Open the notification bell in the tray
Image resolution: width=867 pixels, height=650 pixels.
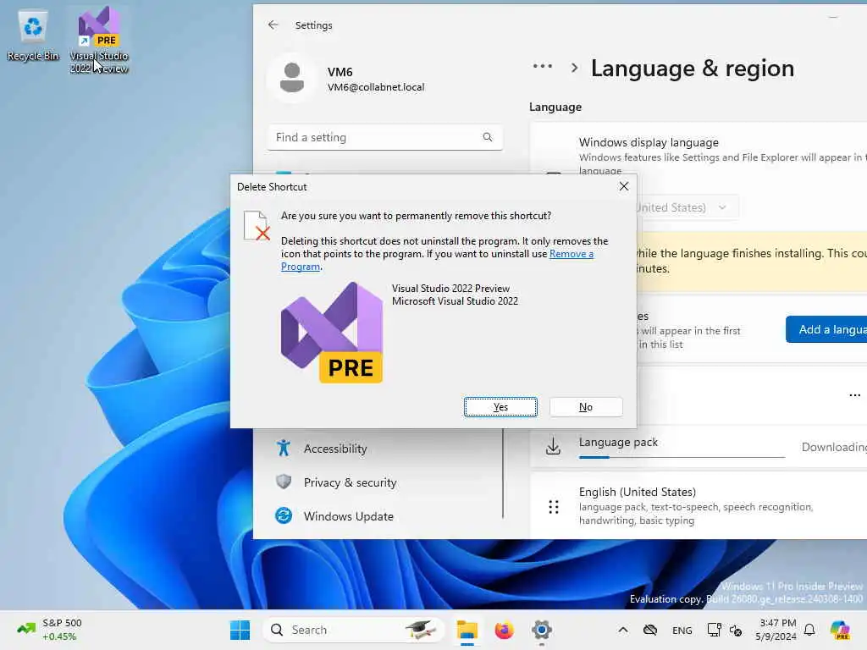(x=809, y=630)
